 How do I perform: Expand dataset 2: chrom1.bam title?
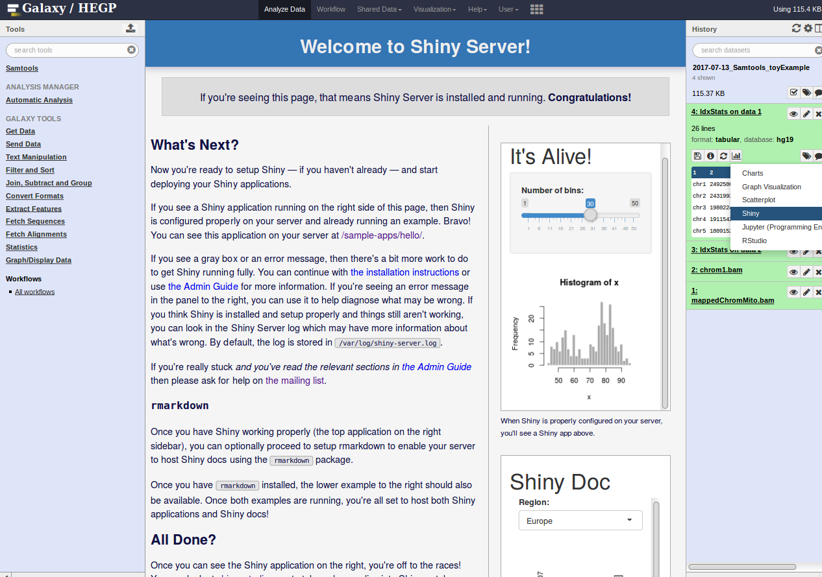(717, 270)
